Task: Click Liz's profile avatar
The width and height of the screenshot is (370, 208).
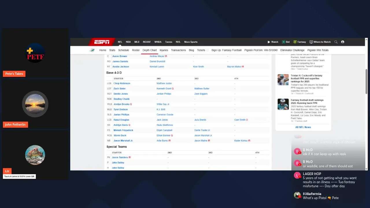Action: 35,155
